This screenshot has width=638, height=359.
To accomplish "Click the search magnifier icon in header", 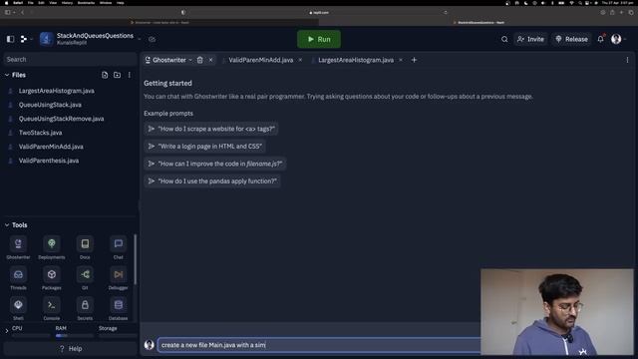I will 504,39.
